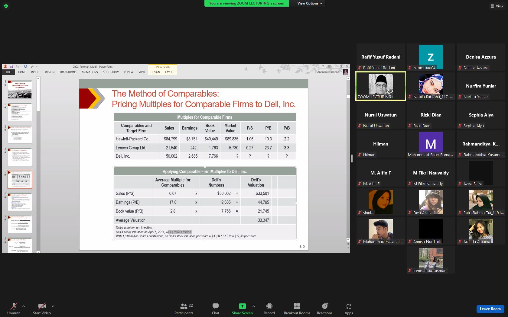Change the gallery layout with View button

tap(497, 6)
